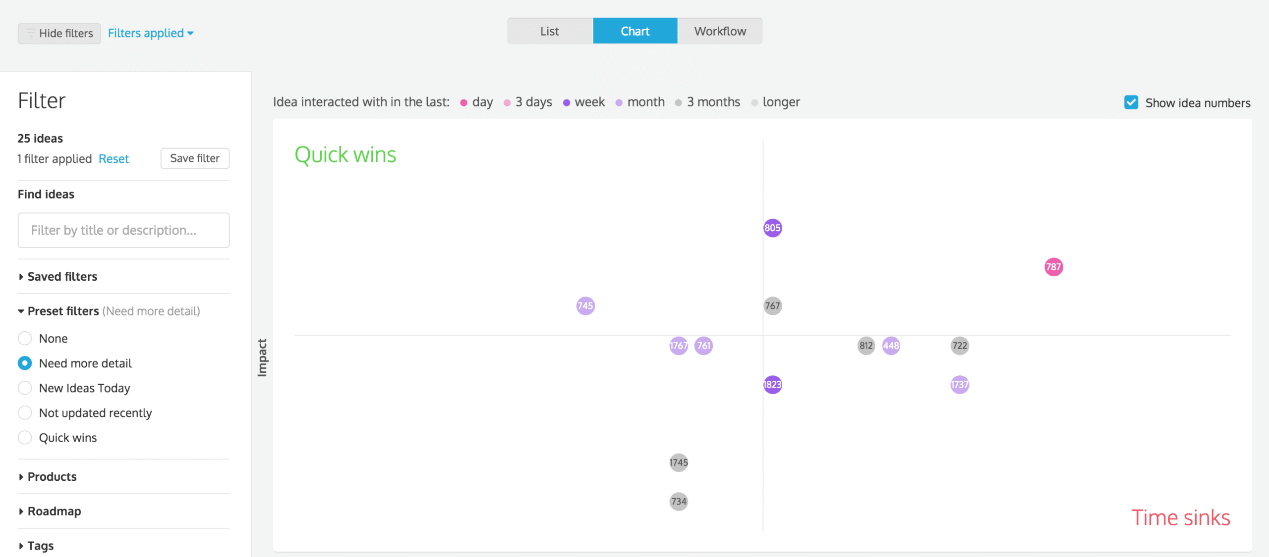1269x557 pixels.
Task: Open idea 1767 bubble
Action: [679, 346]
